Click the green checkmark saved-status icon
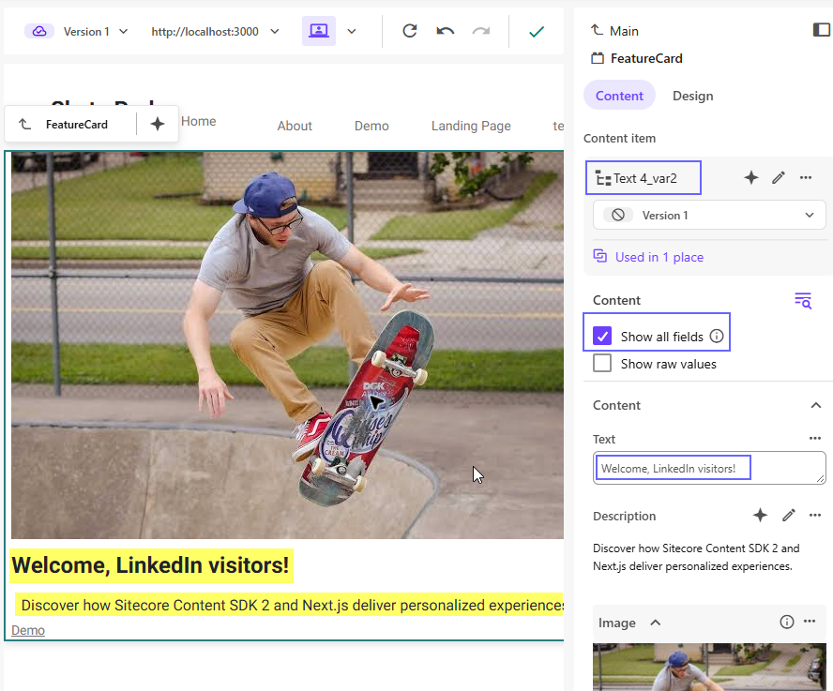Screen dimensions: 833x691 [x=537, y=32]
